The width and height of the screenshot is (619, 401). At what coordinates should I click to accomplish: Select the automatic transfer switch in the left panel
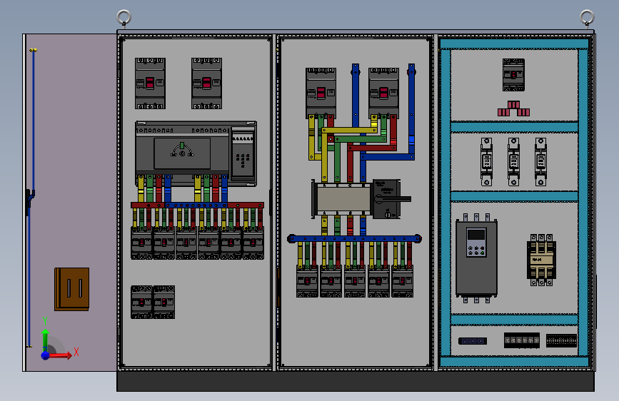click(196, 153)
